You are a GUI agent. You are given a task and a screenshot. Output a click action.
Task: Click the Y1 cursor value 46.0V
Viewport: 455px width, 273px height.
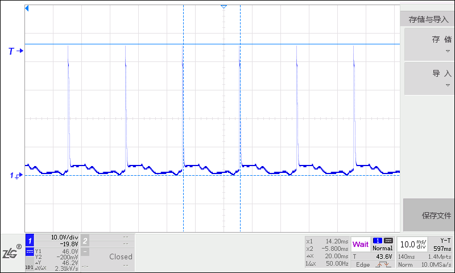coord(70,251)
